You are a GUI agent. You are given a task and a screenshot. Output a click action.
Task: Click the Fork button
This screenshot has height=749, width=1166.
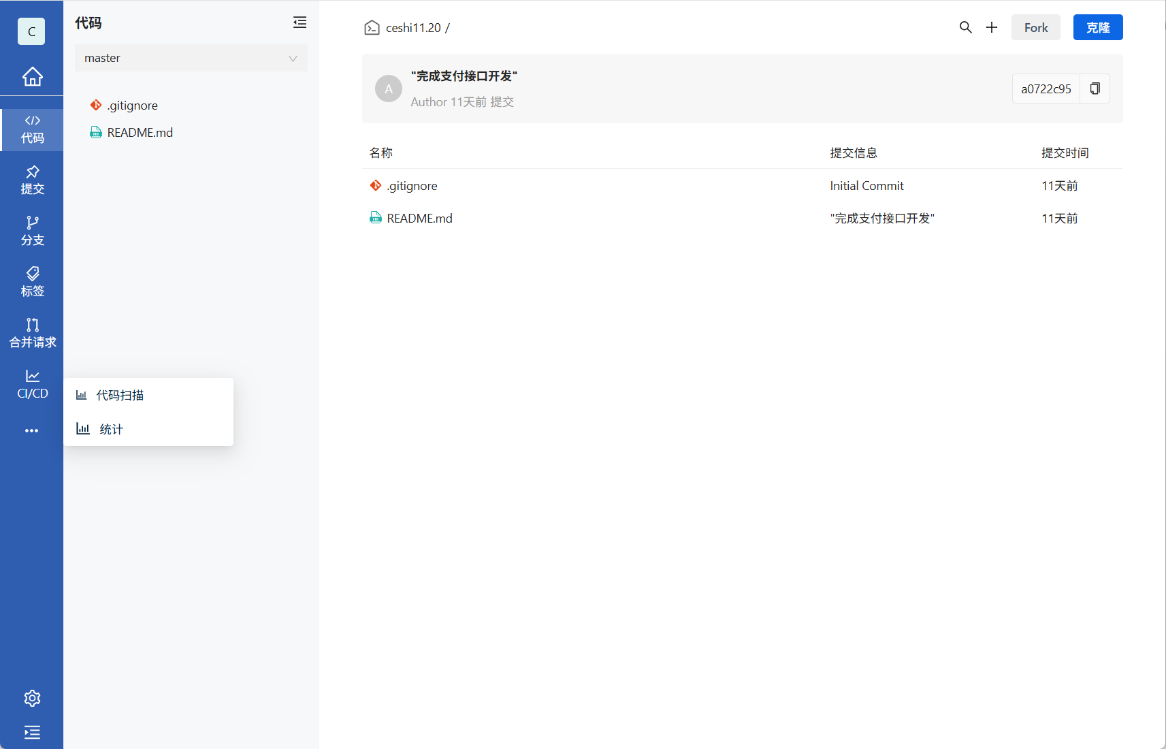coord(1035,27)
